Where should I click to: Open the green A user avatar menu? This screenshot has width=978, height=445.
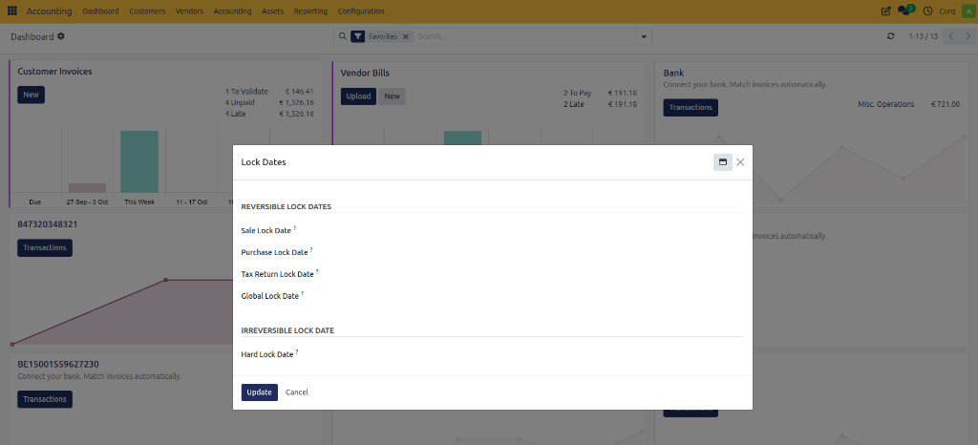(x=968, y=11)
